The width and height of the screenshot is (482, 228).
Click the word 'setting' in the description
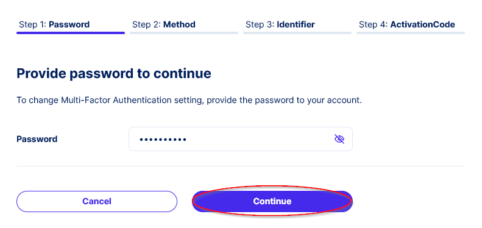point(189,101)
